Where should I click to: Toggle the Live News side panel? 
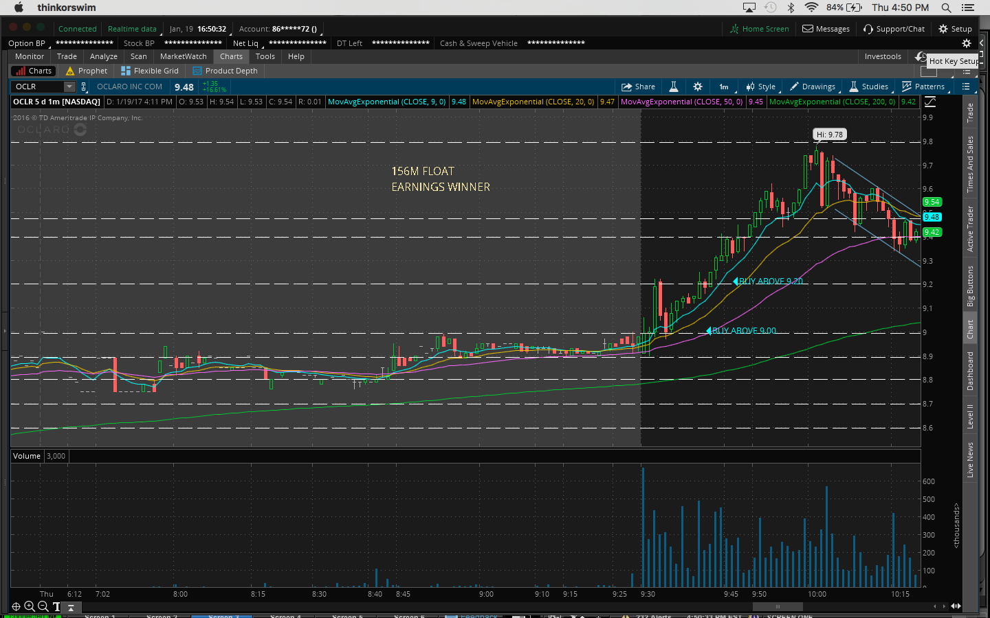click(970, 459)
